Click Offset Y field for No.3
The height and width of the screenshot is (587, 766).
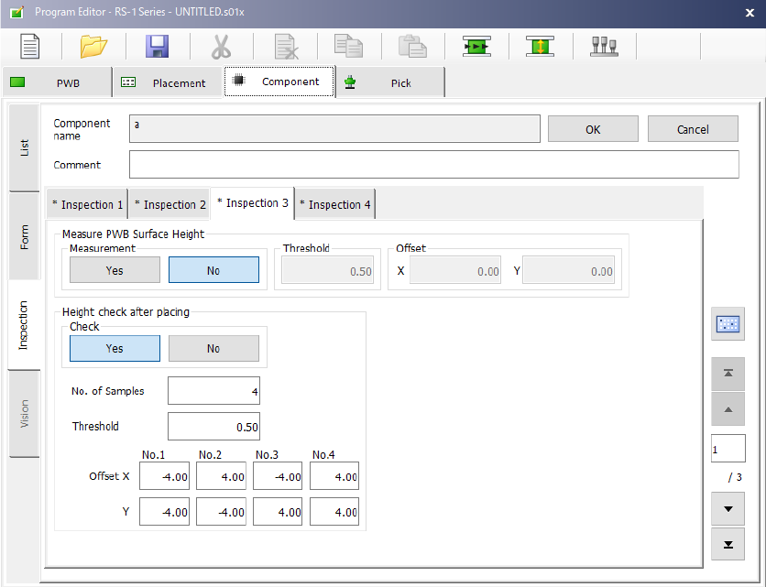pos(278,511)
